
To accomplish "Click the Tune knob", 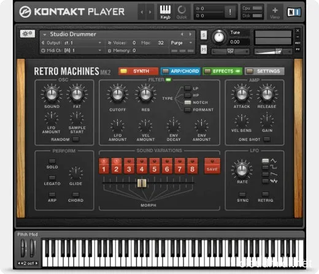I will [219, 37].
